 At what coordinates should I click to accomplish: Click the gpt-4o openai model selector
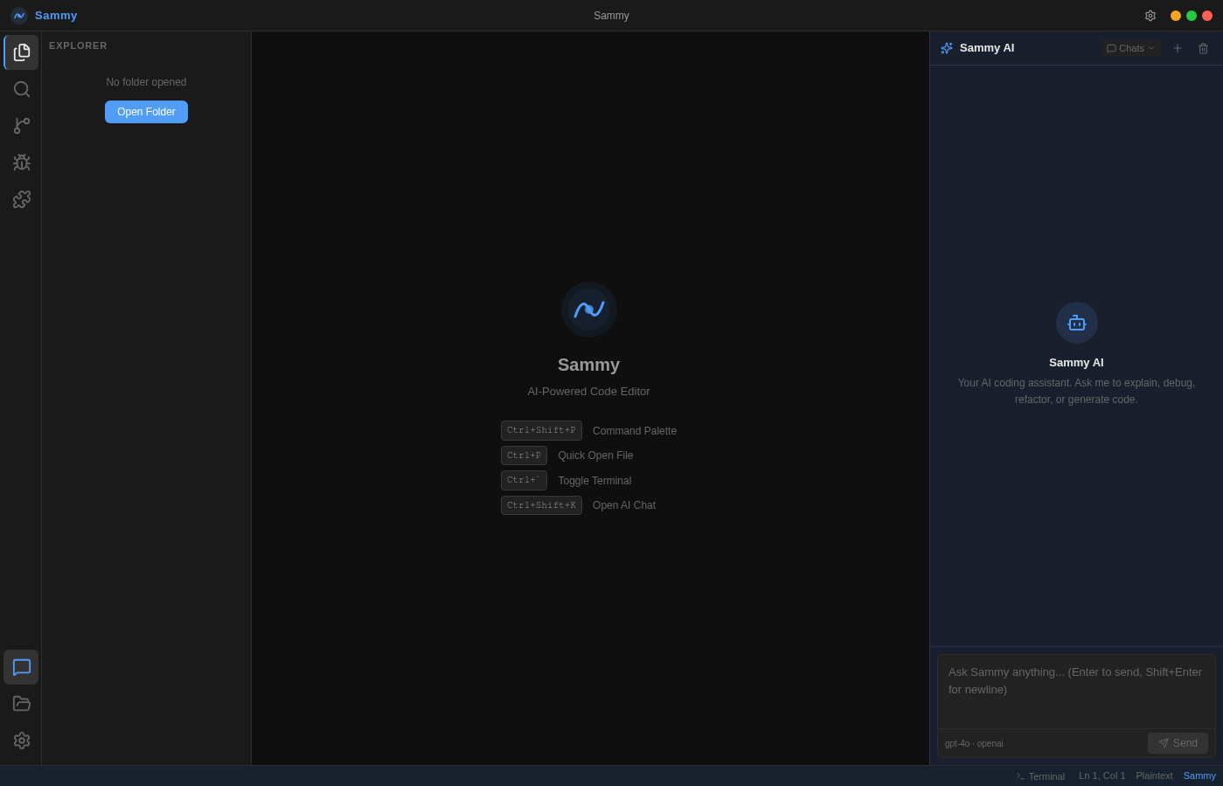click(x=972, y=743)
